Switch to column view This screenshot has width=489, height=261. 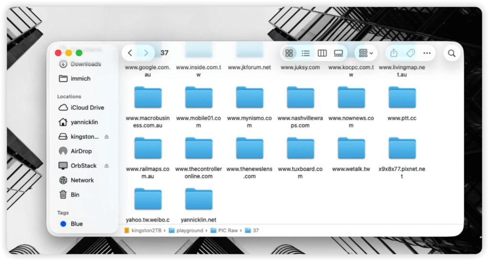point(322,53)
